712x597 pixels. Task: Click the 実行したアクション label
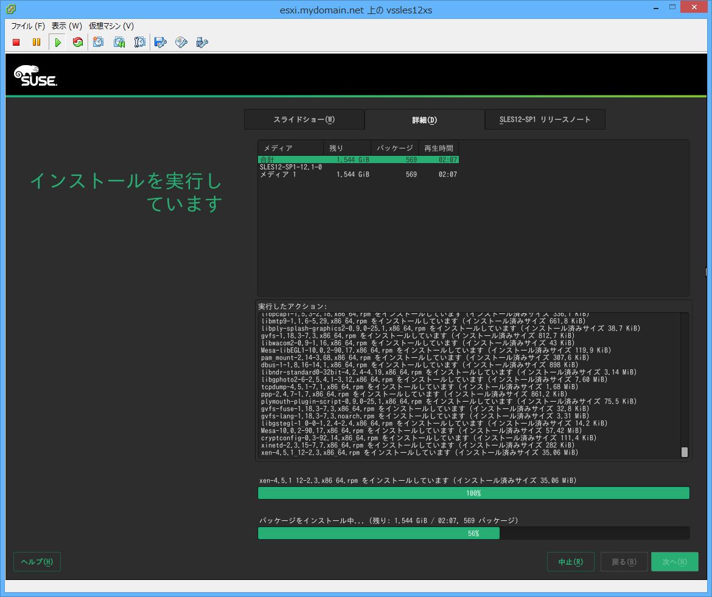[293, 307]
